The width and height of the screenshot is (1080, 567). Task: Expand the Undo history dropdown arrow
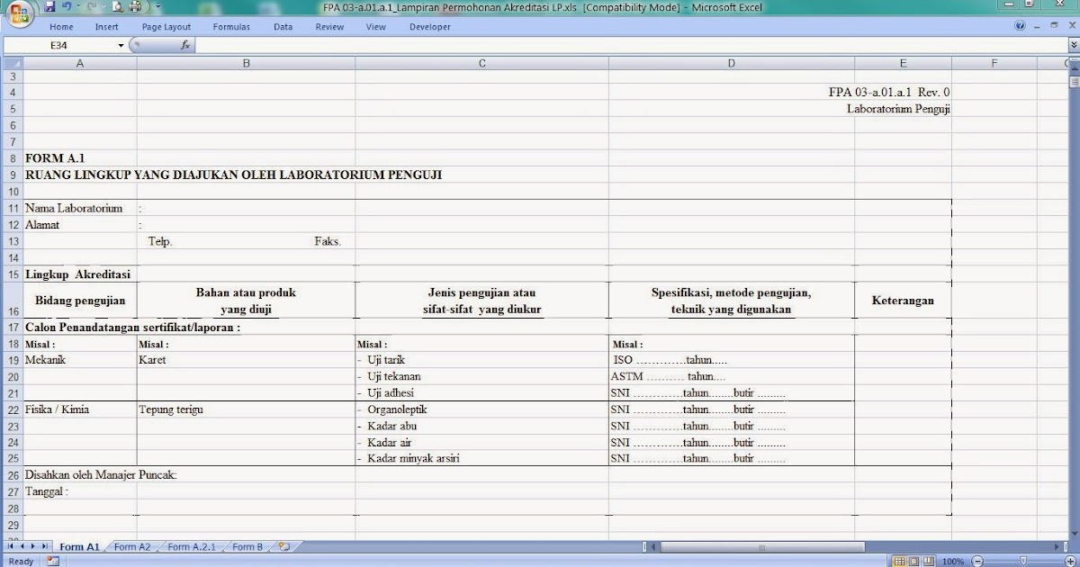coord(77,6)
